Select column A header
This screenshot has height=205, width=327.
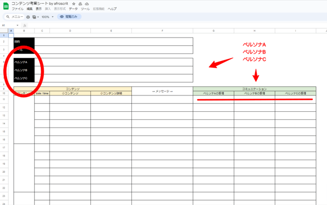11,31
